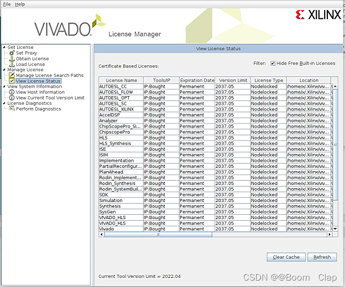Click the horizontal scroll left arrow
Viewport: 345px width, 287px height.
pyautogui.click(x=101, y=234)
